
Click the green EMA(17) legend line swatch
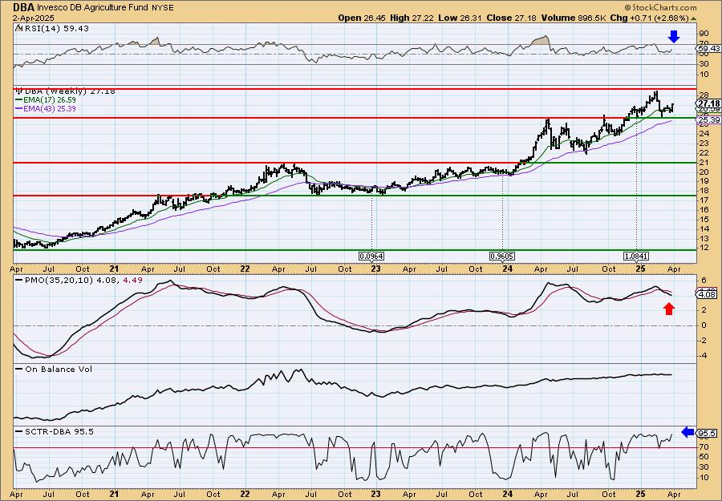pos(21,100)
